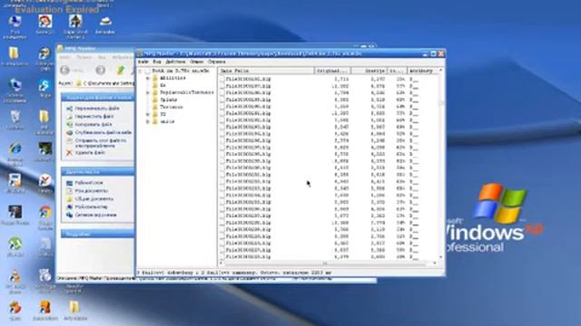
Task: Open the Действия menu in MPQ Master
Action: click(x=175, y=62)
